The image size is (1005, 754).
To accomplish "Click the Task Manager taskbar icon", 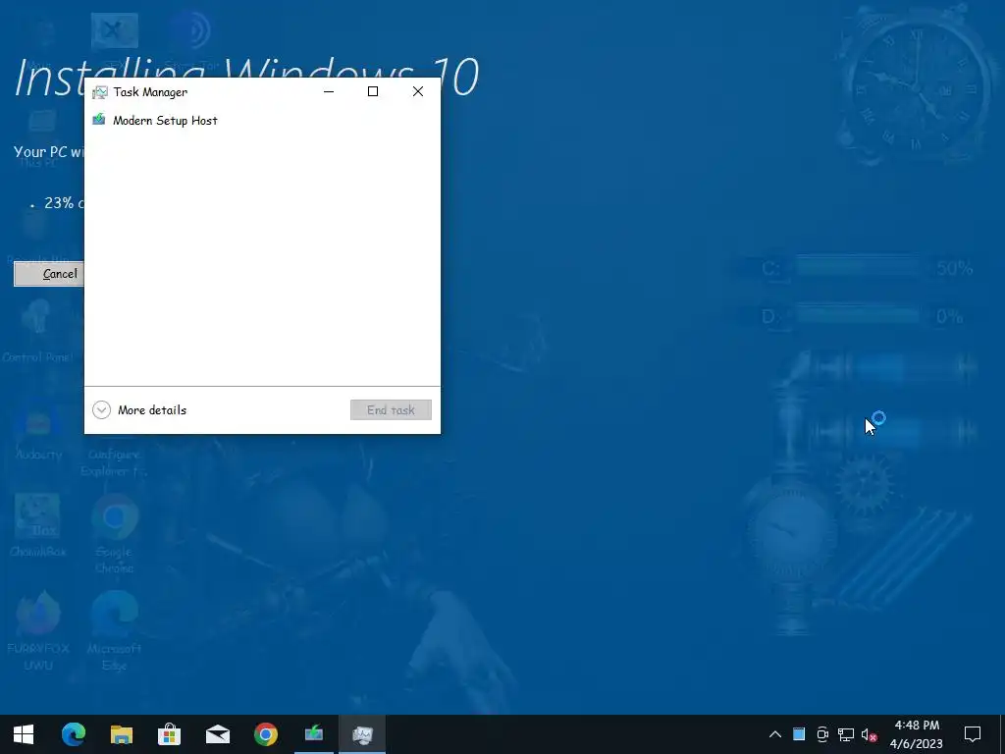I will (362, 734).
